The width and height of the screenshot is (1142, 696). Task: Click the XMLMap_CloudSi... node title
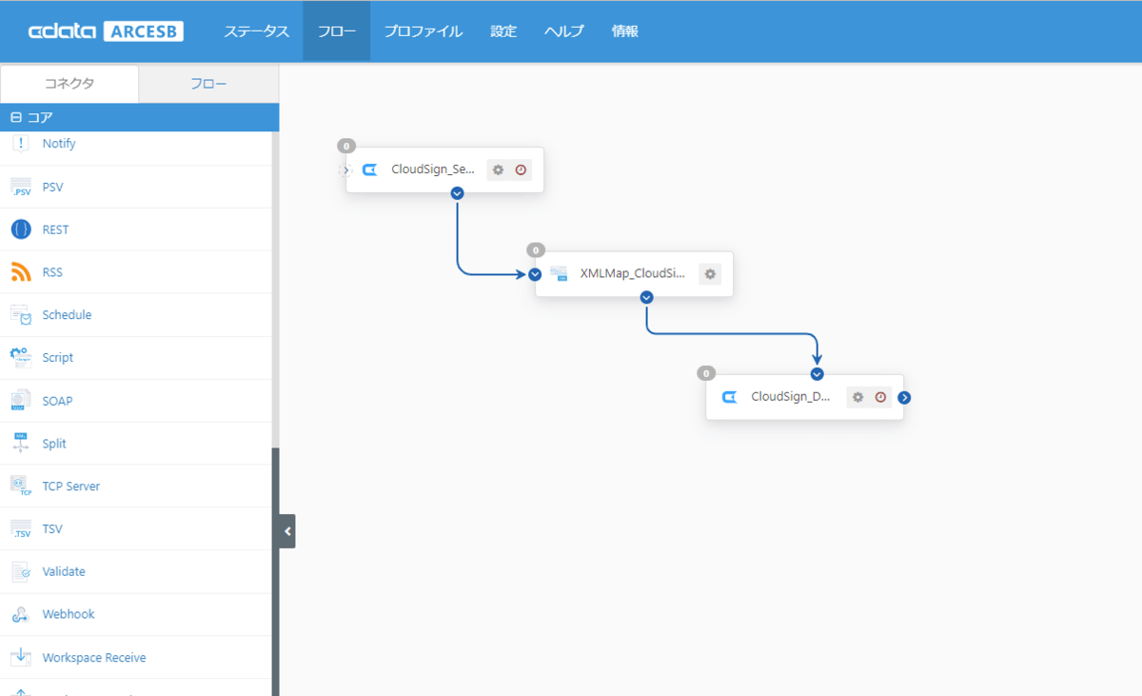point(633,274)
